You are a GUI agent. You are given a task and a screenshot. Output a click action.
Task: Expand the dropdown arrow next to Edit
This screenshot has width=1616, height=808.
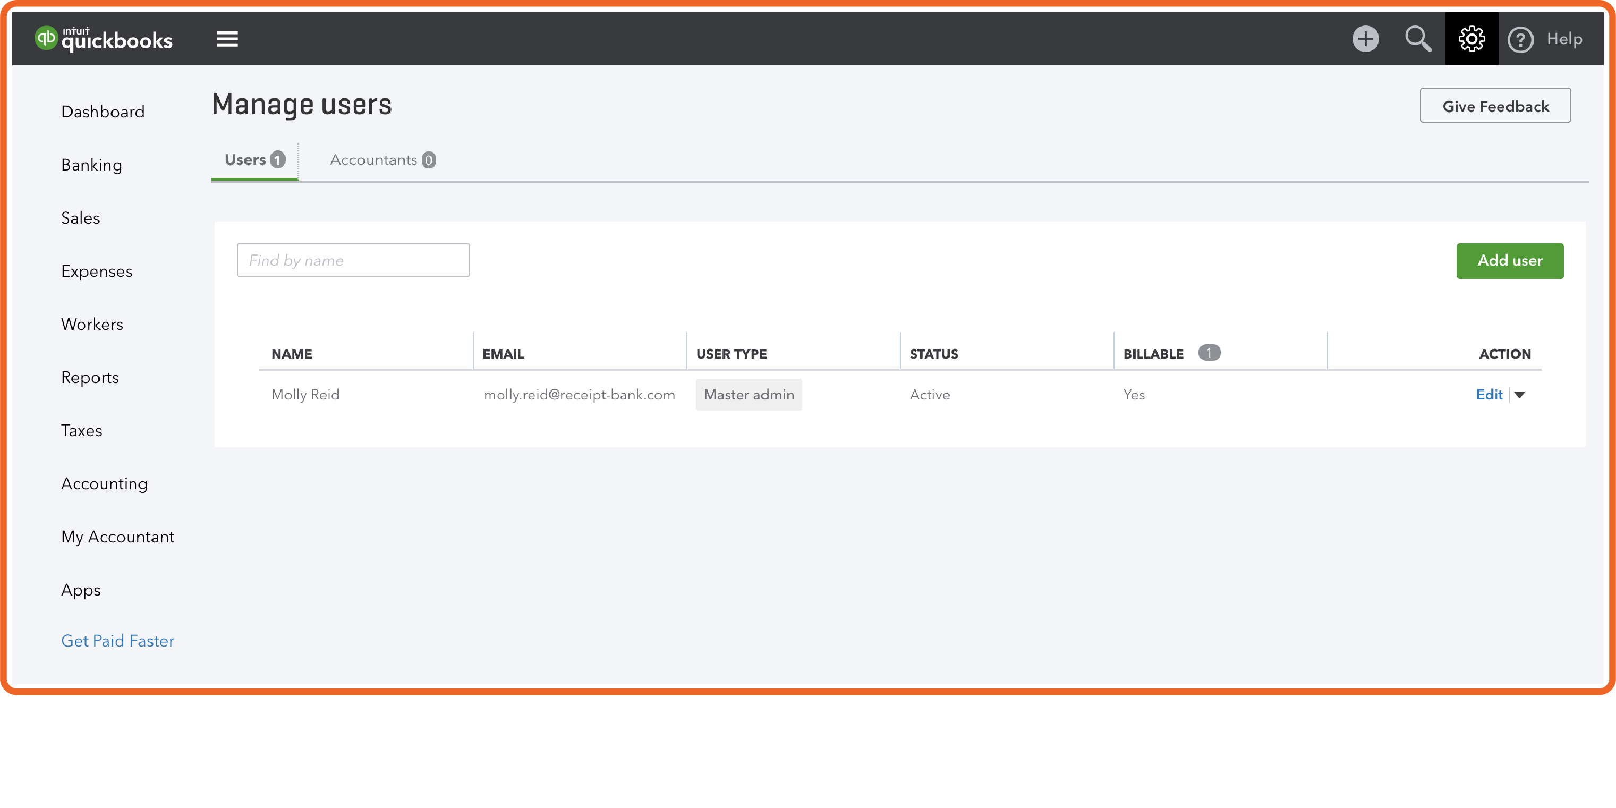point(1519,395)
